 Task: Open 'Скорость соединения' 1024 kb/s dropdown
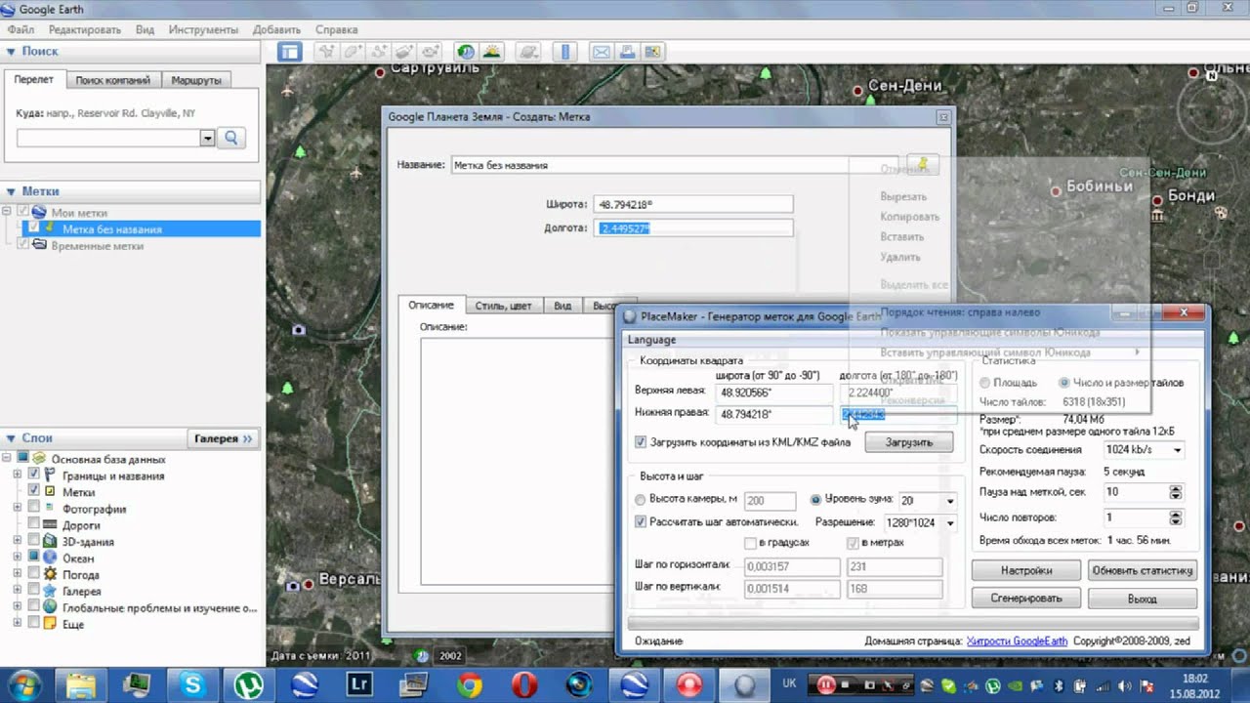(1177, 450)
